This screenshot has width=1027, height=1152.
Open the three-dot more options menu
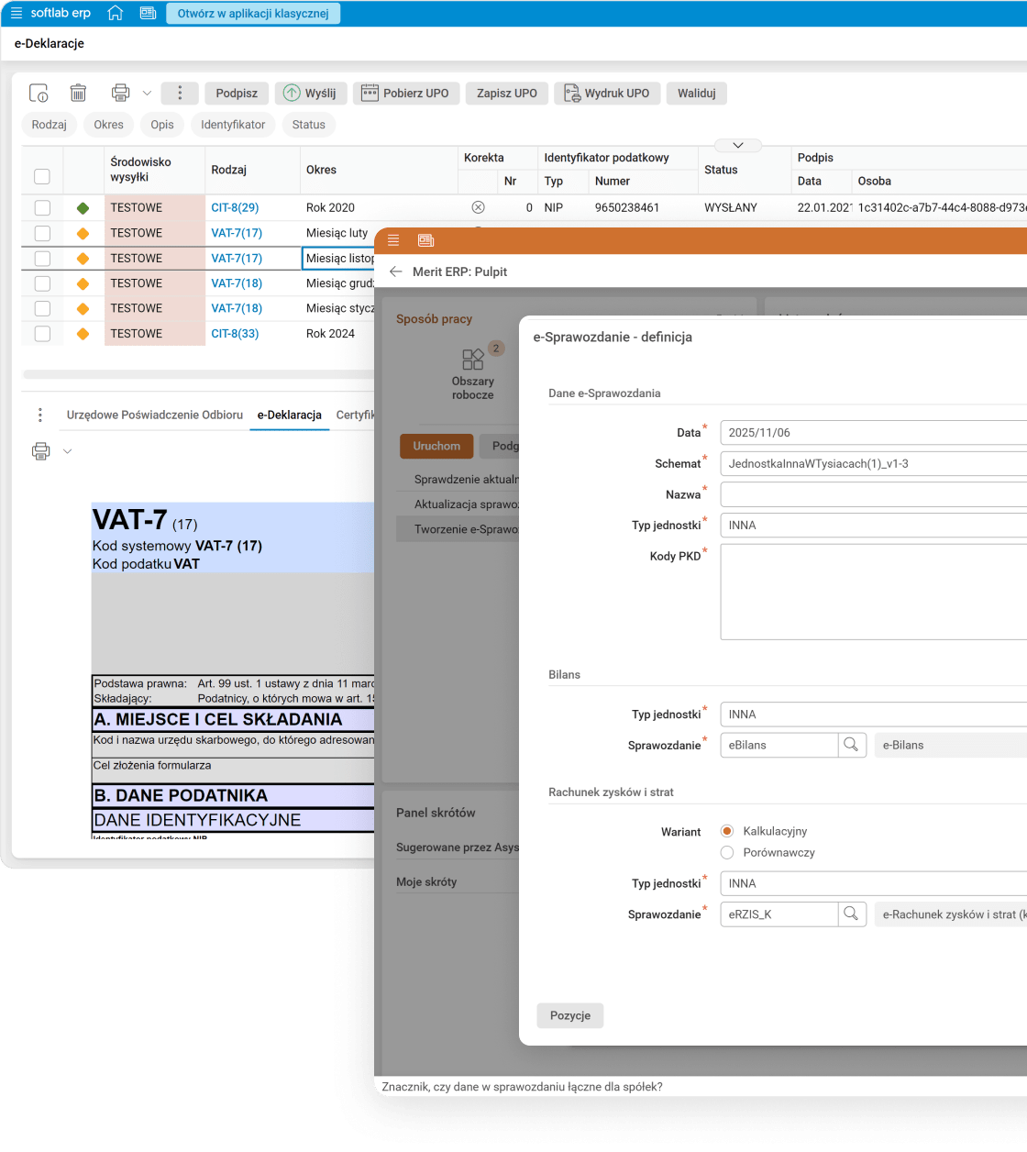pyautogui.click(x=180, y=93)
